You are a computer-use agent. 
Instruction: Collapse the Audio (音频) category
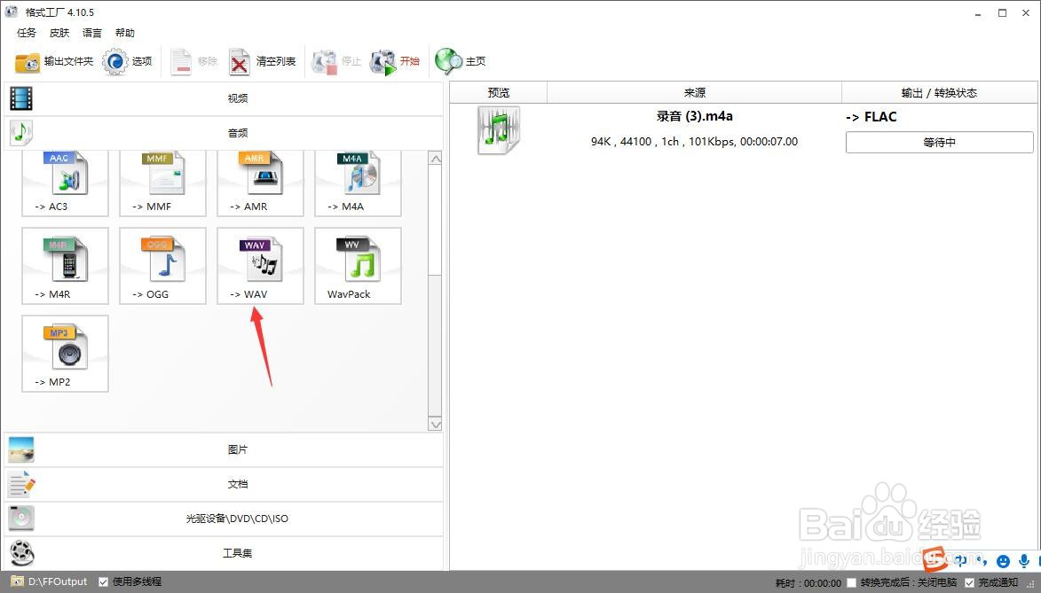(224, 133)
